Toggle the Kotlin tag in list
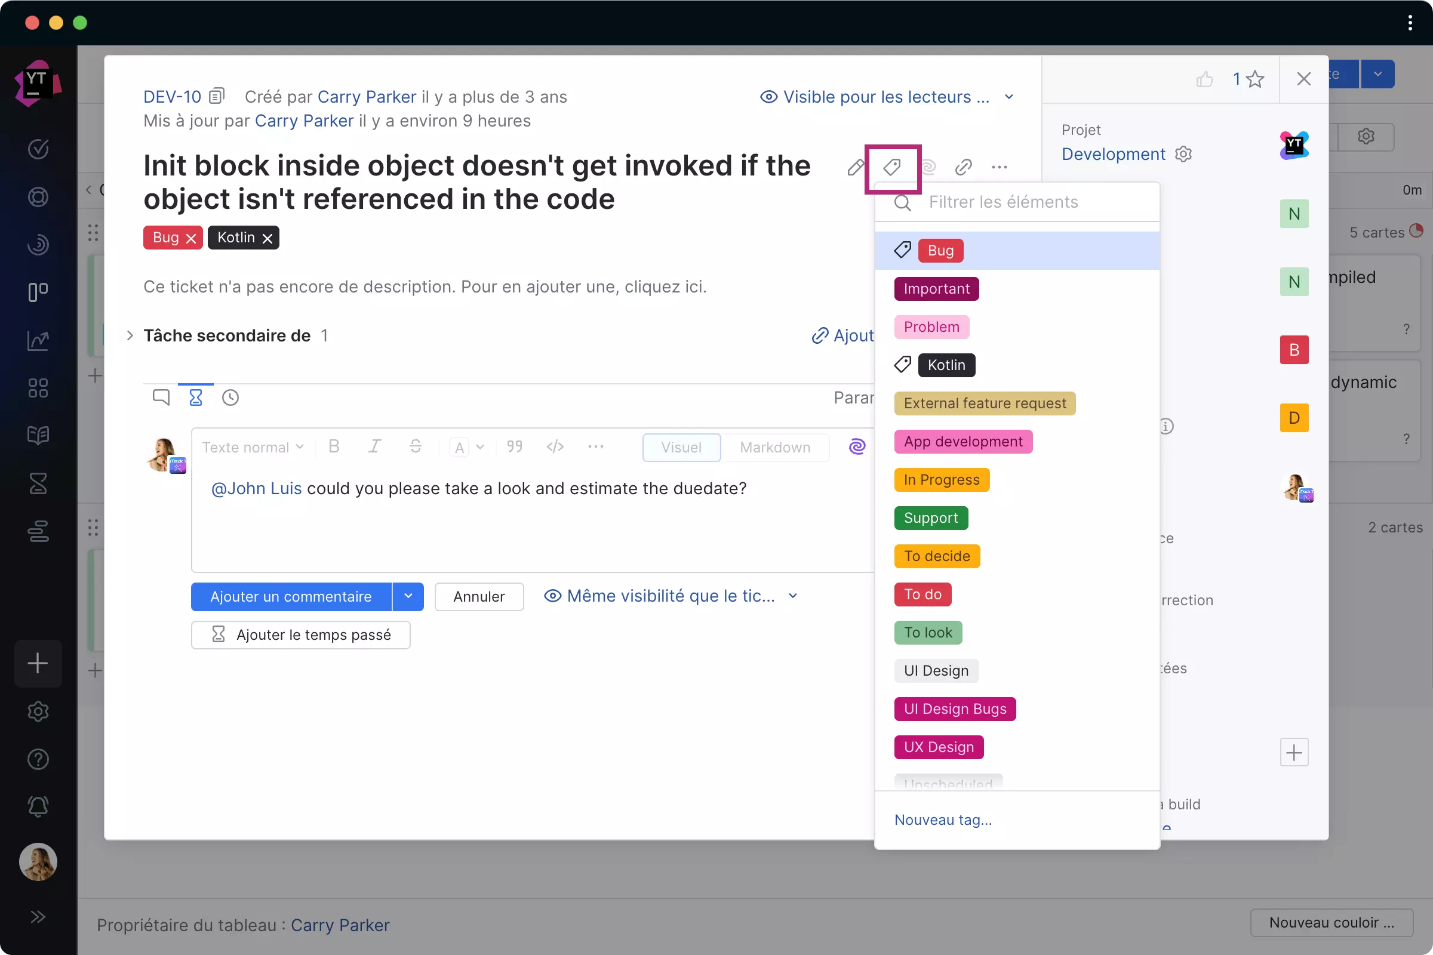Viewport: 1433px width, 955px height. coord(946,365)
